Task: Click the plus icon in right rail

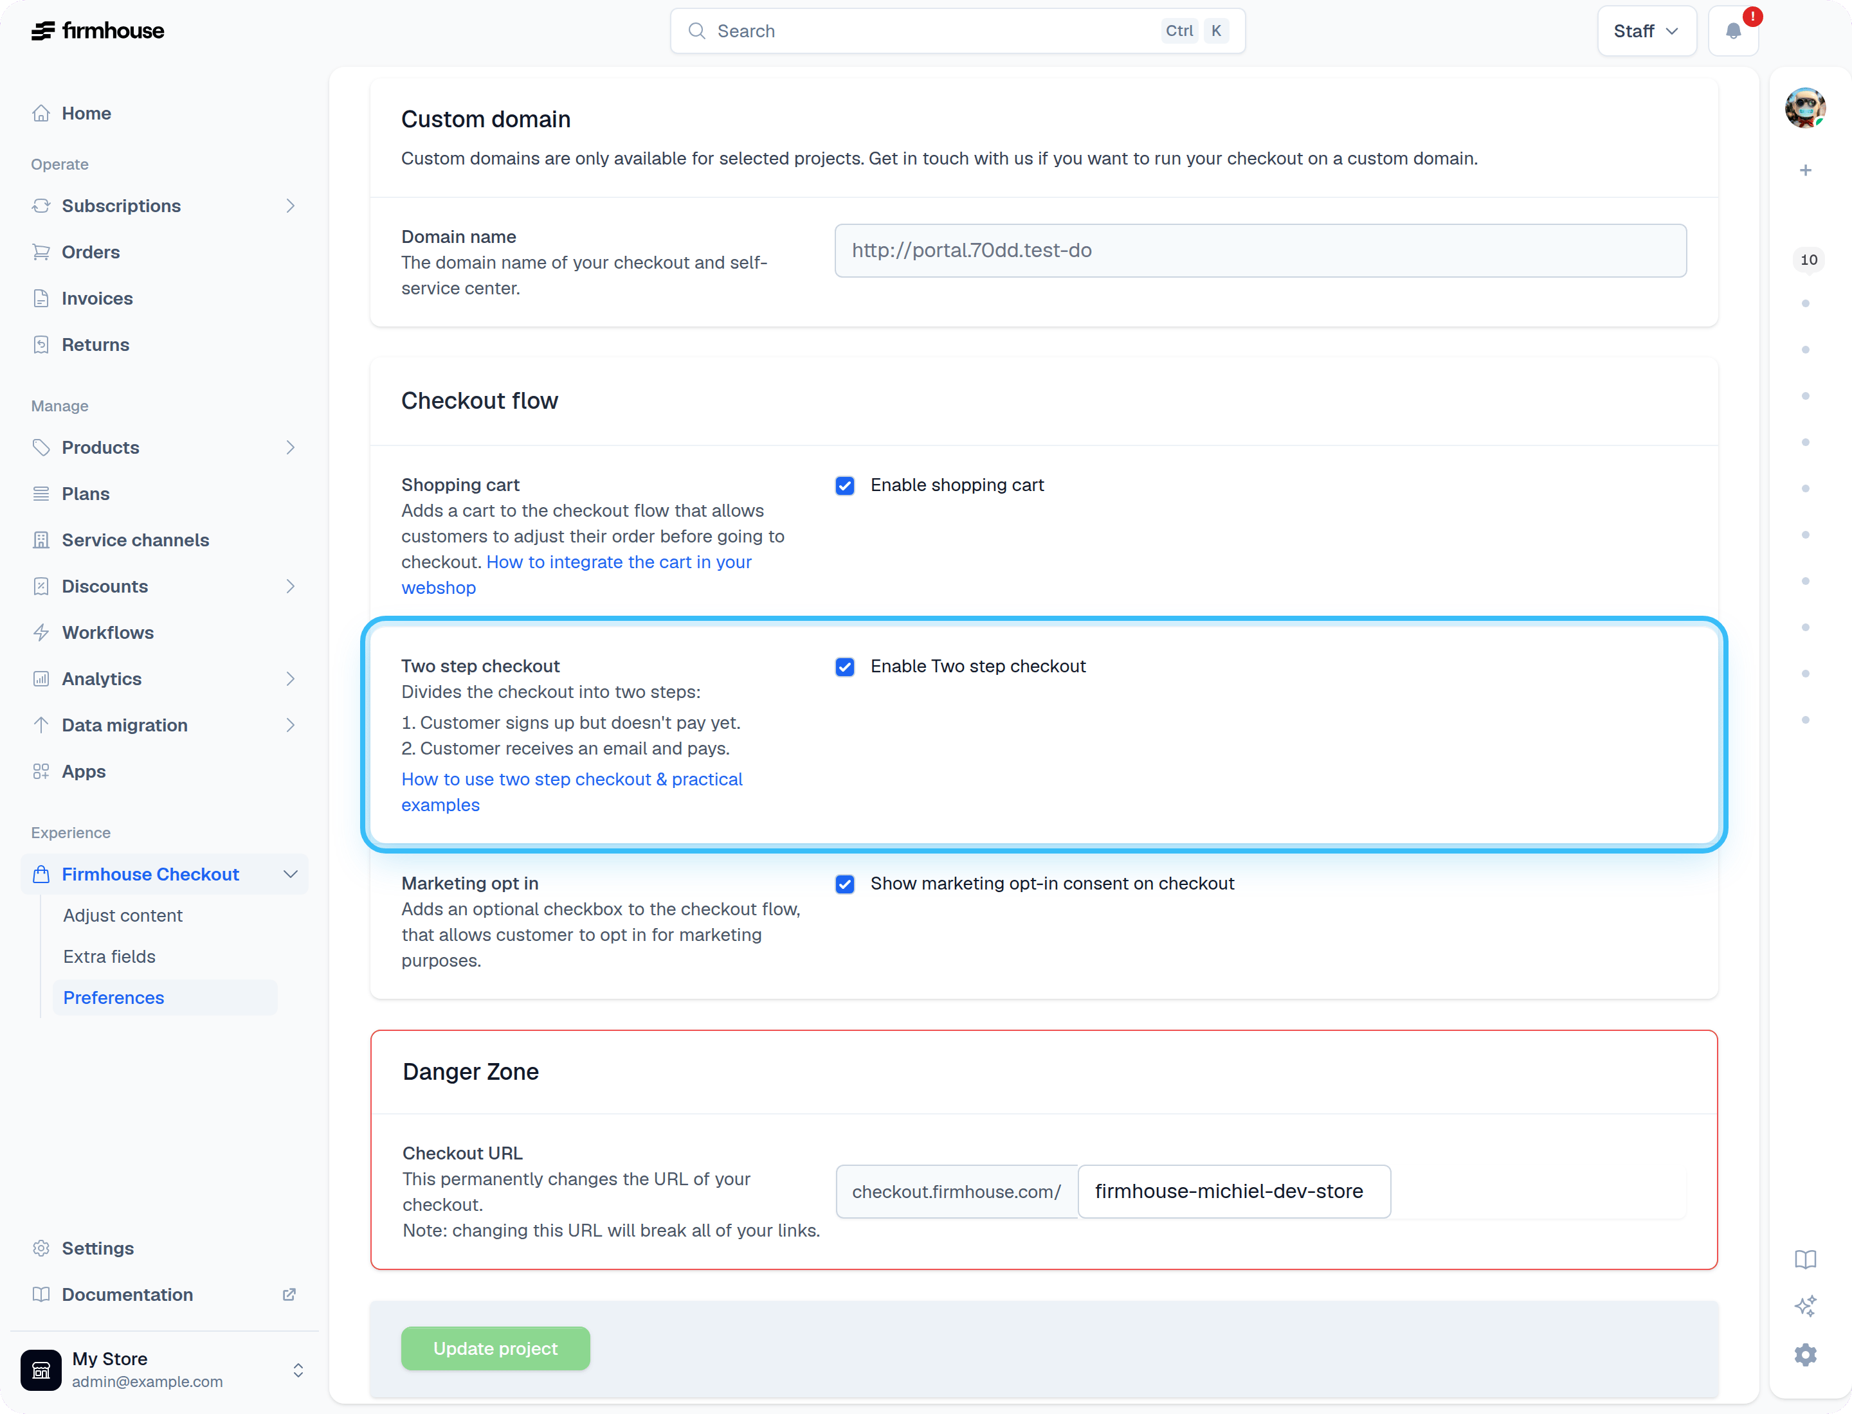Action: [1806, 171]
